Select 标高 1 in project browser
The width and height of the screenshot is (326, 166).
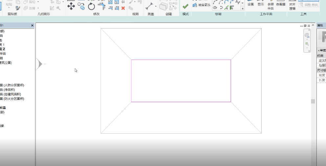point(2,45)
